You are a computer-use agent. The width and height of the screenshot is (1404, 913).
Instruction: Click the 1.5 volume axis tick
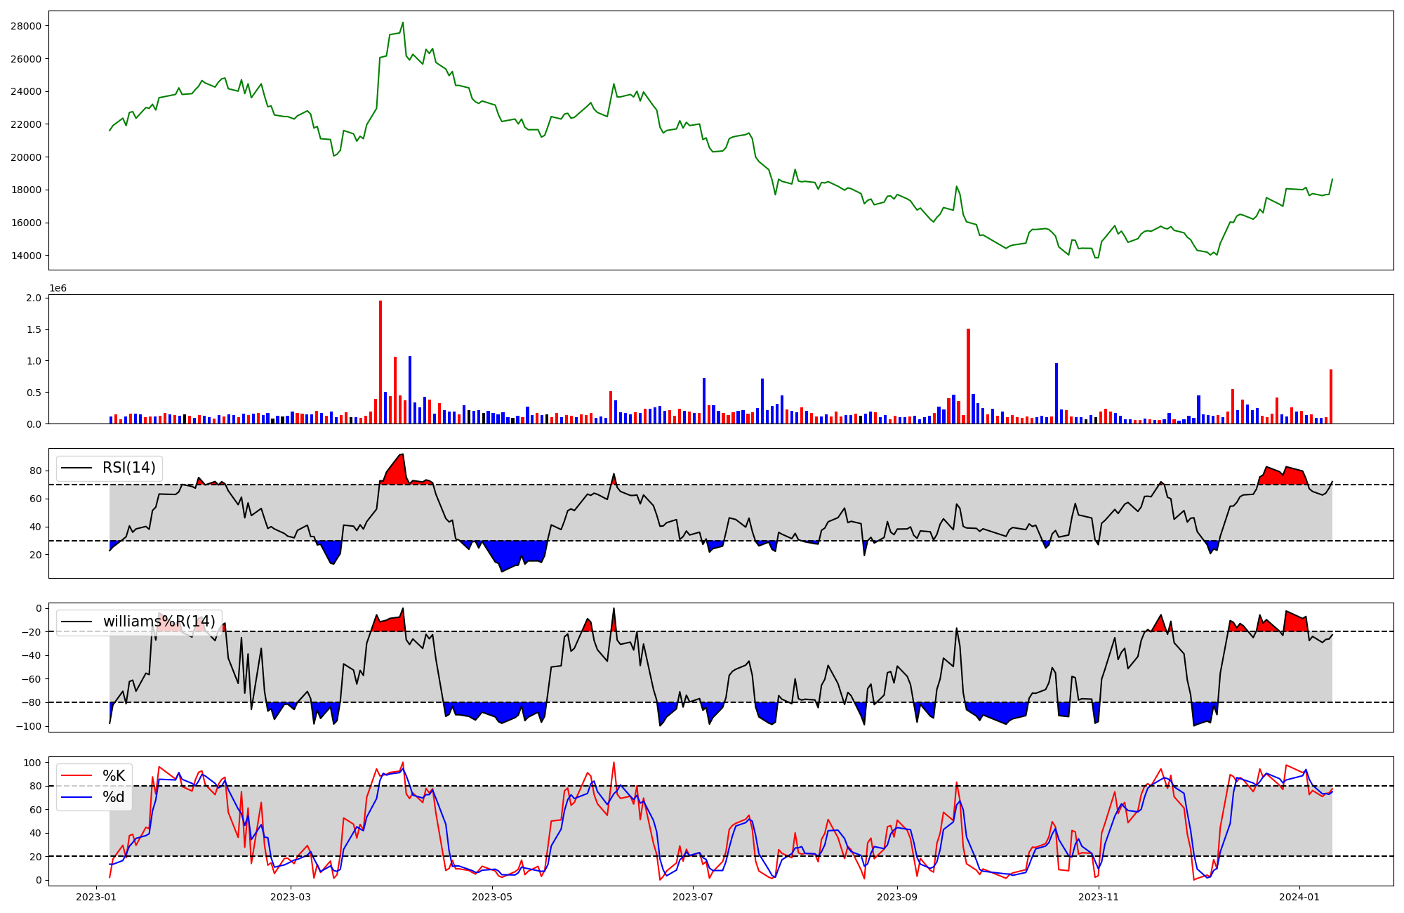pyautogui.click(x=34, y=329)
